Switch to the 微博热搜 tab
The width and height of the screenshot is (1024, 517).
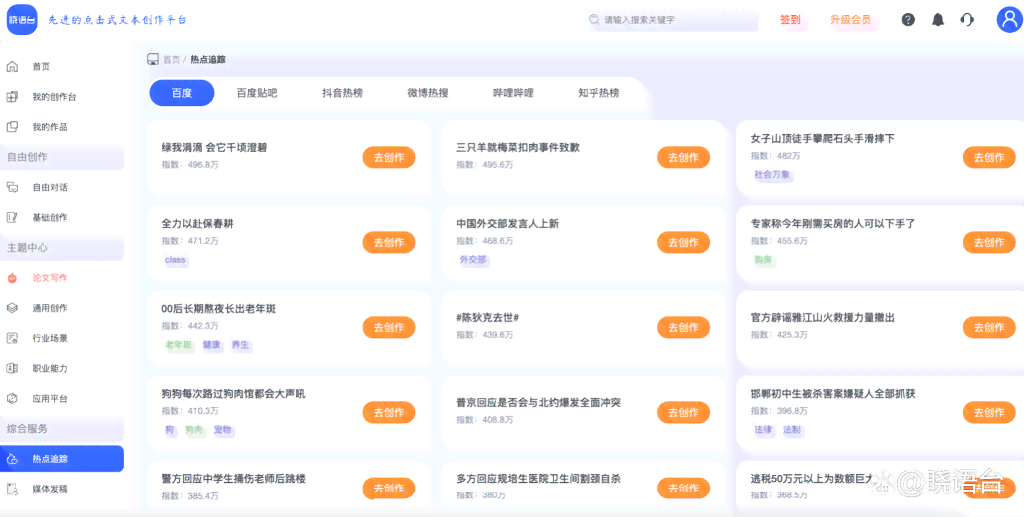pos(428,93)
